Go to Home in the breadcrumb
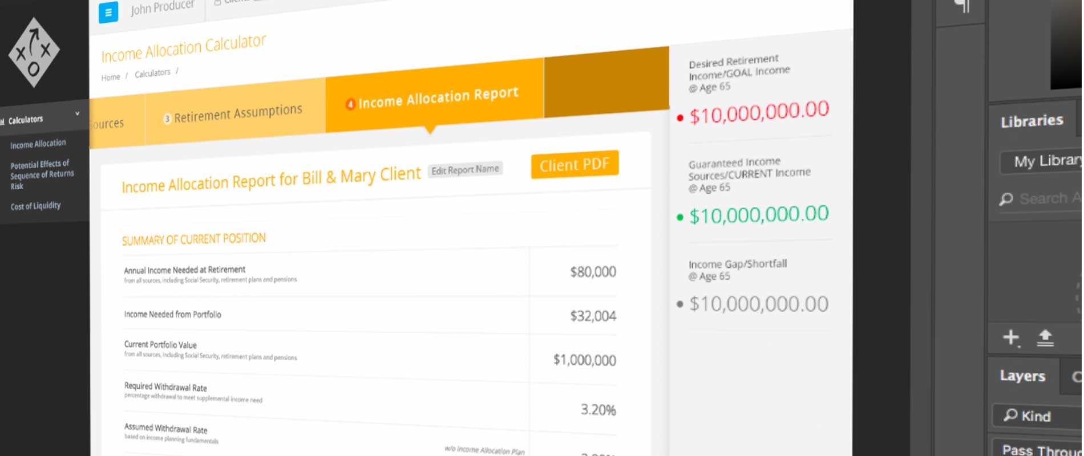The width and height of the screenshot is (1084, 456). click(110, 77)
